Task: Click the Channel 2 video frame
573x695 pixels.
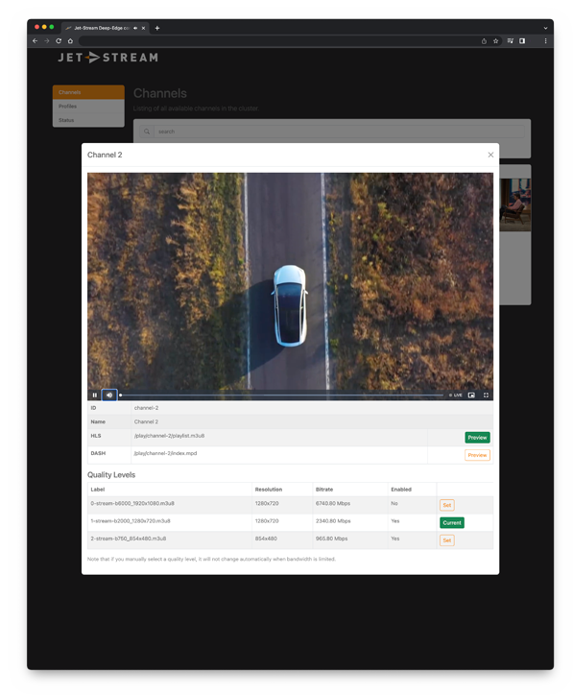Action: pos(290,281)
